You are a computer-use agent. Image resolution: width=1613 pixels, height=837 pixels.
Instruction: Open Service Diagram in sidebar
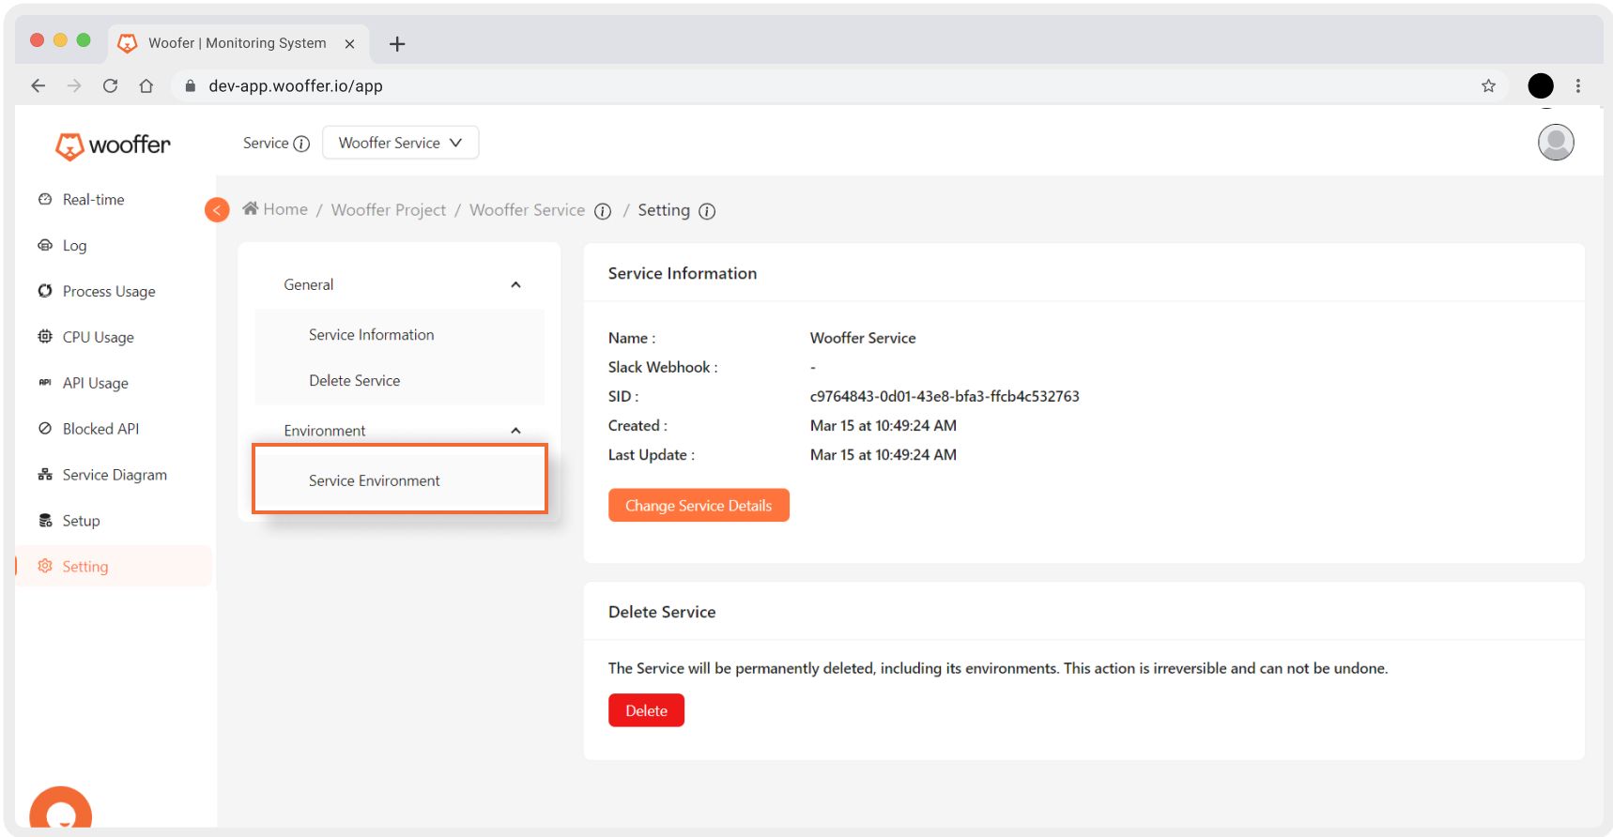115,475
